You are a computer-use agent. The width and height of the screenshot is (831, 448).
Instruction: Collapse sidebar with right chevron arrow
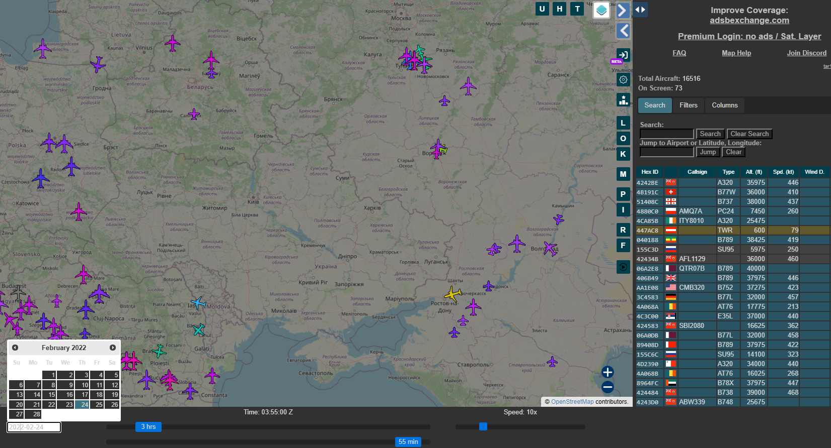tap(623, 10)
